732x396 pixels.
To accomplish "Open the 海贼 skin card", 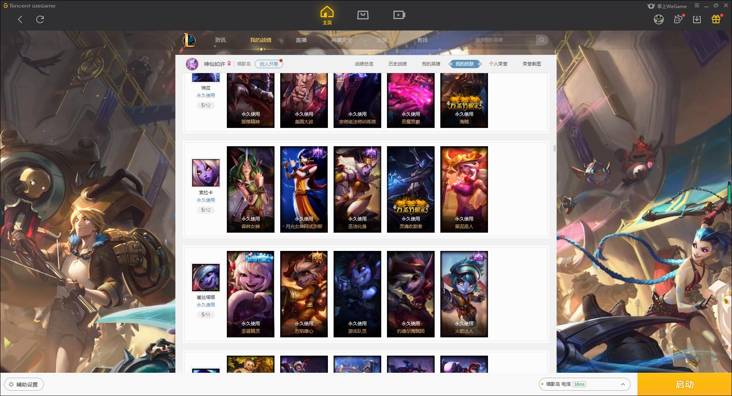I will click(464, 101).
